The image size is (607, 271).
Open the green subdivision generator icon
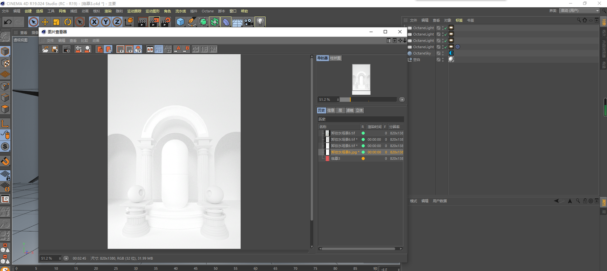[x=204, y=22]
